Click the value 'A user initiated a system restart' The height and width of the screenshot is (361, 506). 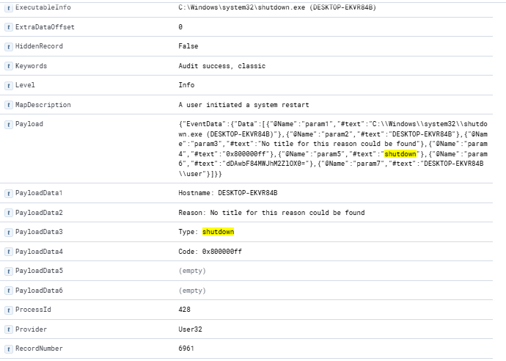(x=243, y=105)
